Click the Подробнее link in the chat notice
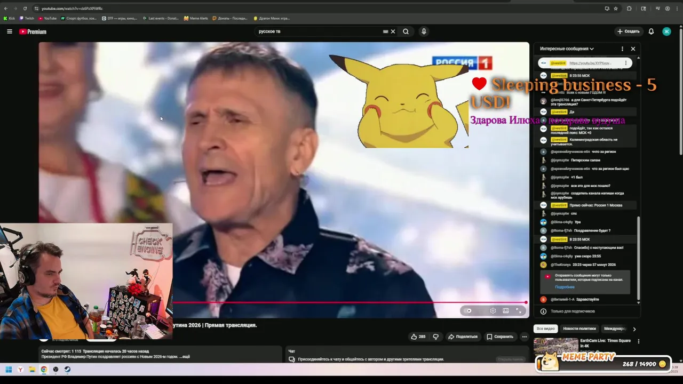Image resolution: width=683 pixels, height=384 pixels. click(565, 287)
